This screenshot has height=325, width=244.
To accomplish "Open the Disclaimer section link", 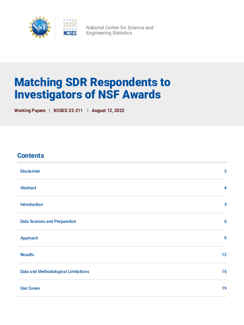I will [30, 171].
